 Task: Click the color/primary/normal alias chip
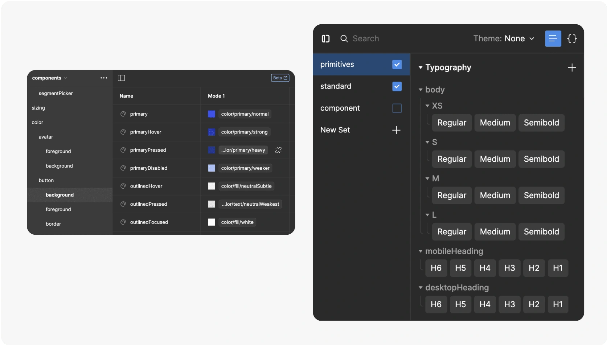(245, 114)
